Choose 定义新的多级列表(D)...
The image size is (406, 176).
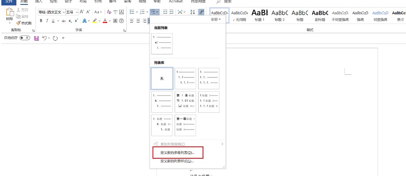(x=178, y=153)
